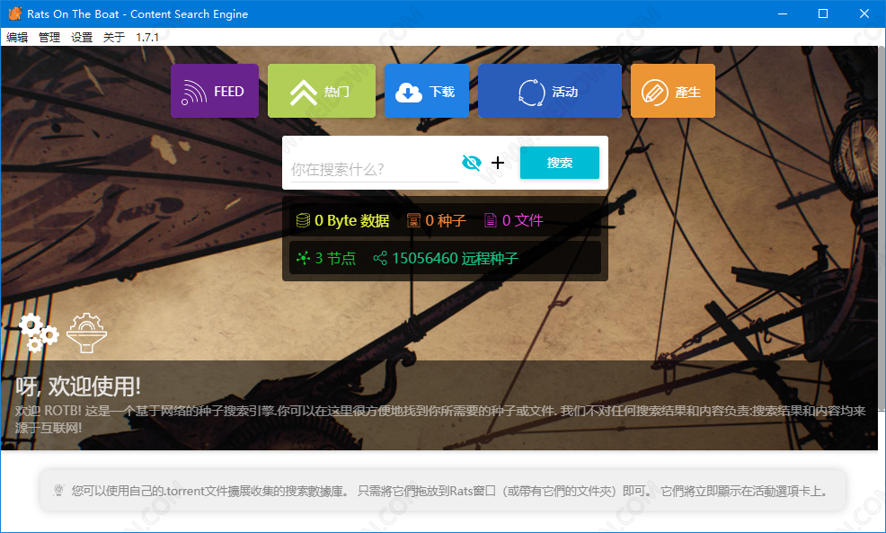886x533 pixels.
Task: Click 15056460 远程种子 count
Action: click(456, 258)
